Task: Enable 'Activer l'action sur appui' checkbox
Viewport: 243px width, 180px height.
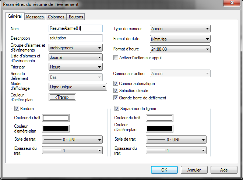Action: pyautogui.click(x=116, y=58)
